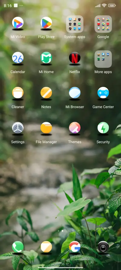Tap the three-dot notification overflow icon
Viewport: 121px width, 270px height.
(x=21, y=5)
